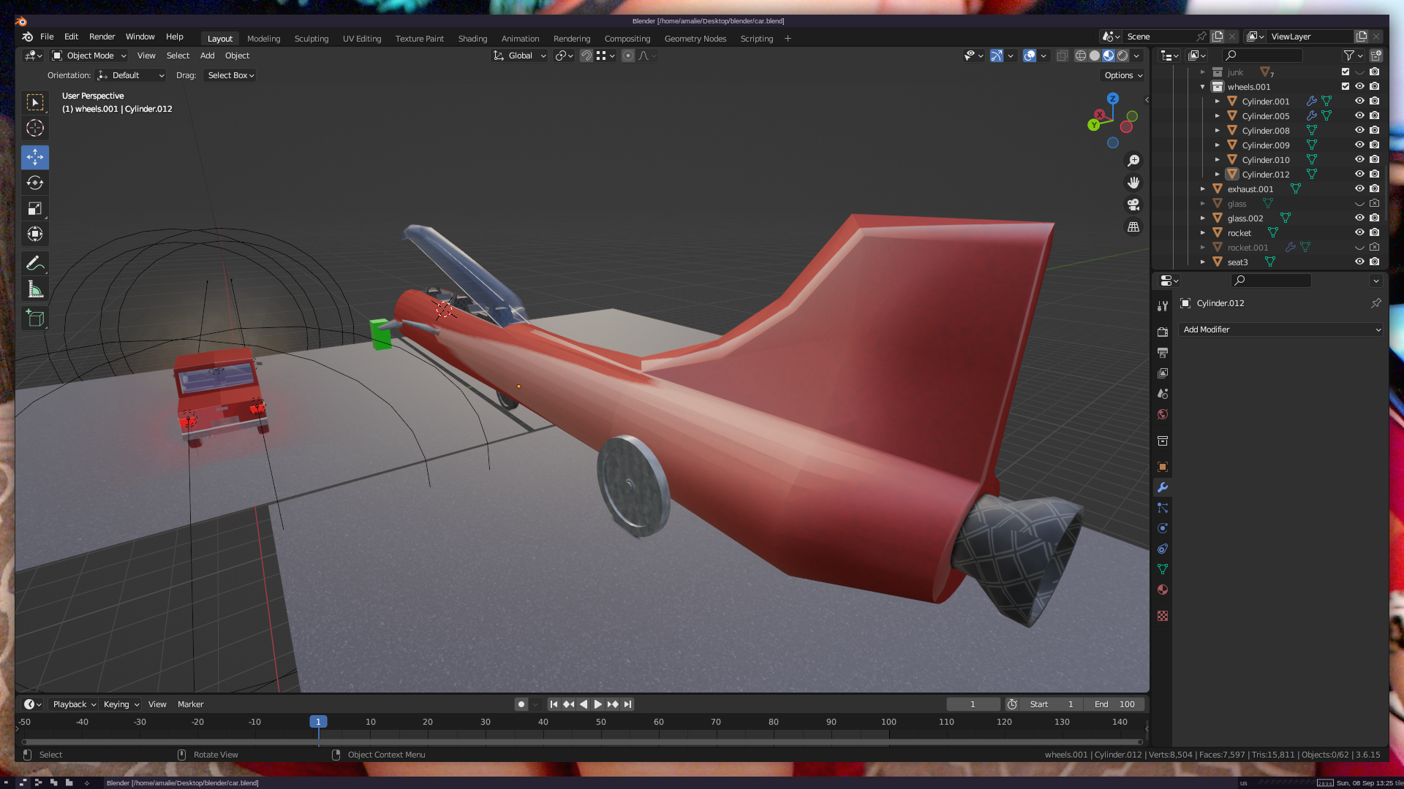Click the viewport Options button
This screenshot has width=1404, height=789.
click(x=1122, y=75)
